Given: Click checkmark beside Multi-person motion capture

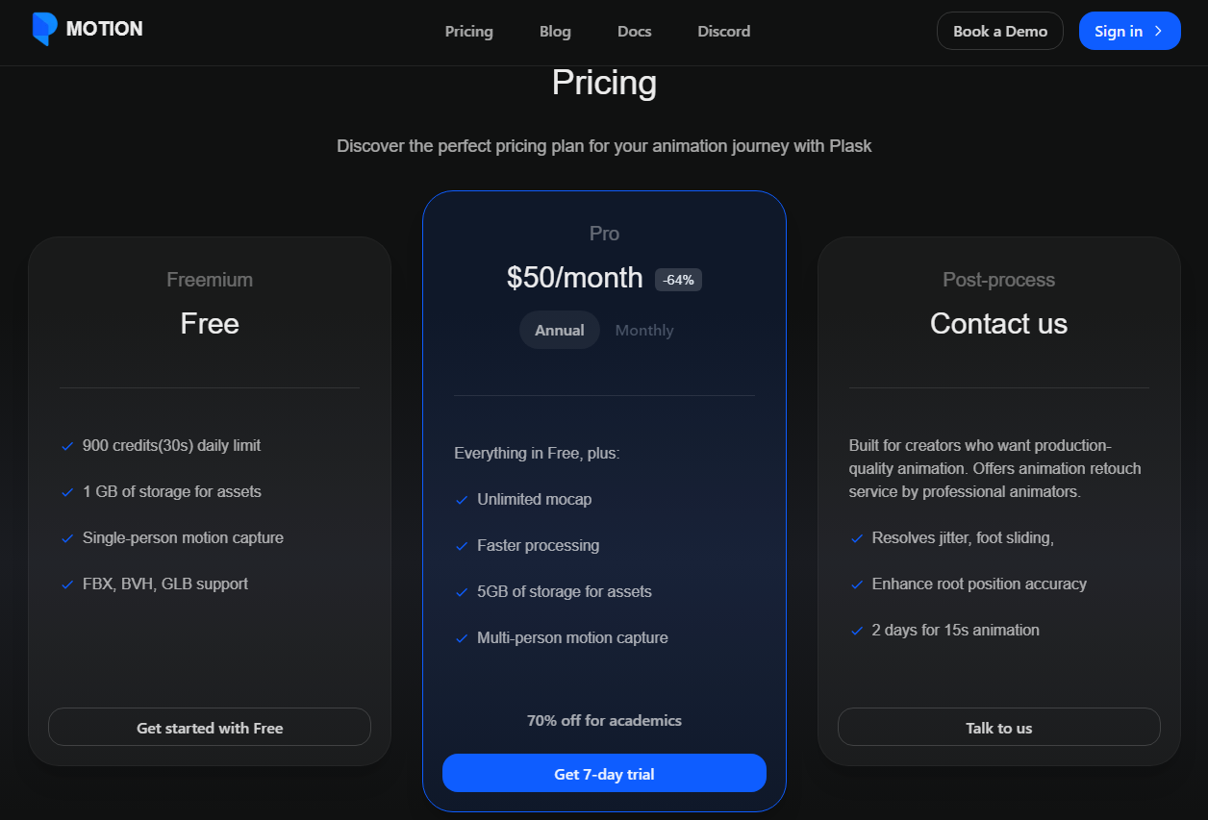Looking at the screenshot, I should pyautogui.click(x=462, y=638).
